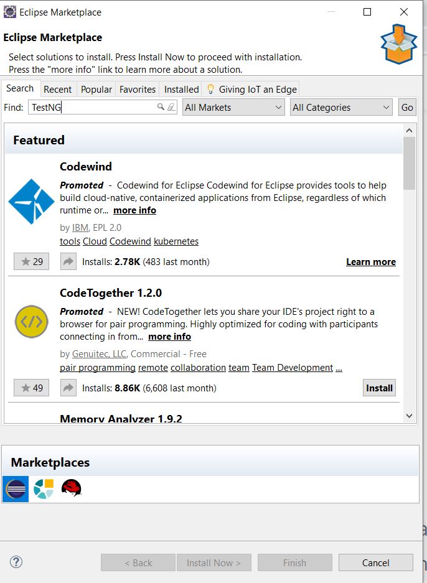The width and height of the screenshot is (427, 583).
Task: Click the Cloud tag under Codewind
Action: (x=95, y=241)
